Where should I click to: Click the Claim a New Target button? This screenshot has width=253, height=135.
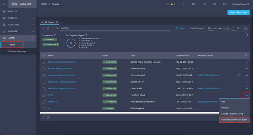pyautogui.click(x=239, y=12)
